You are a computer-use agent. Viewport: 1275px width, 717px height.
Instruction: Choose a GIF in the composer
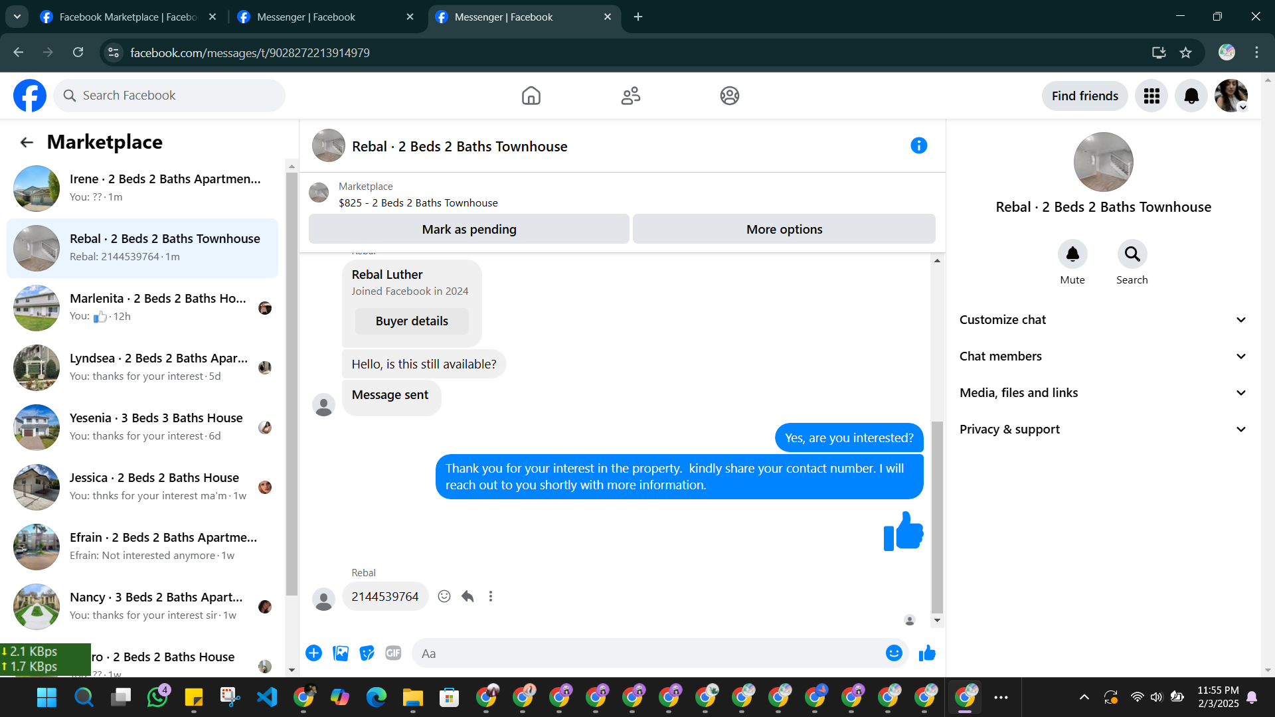click(393, 653)
